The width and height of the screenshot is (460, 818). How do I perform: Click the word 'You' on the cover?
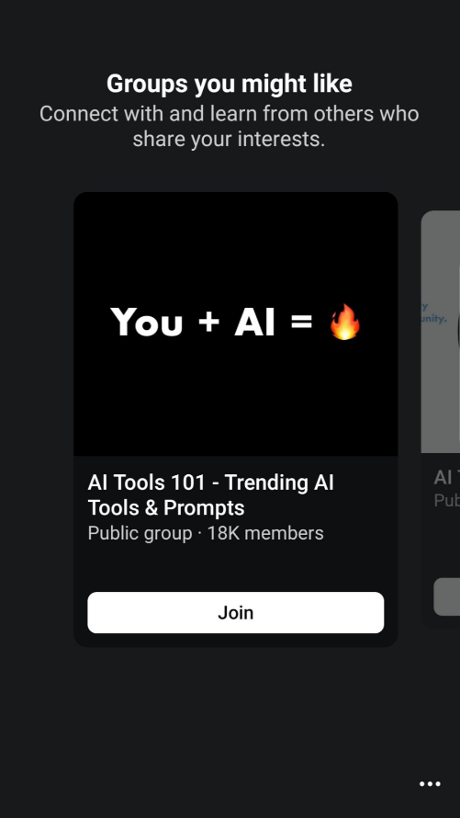146,322
